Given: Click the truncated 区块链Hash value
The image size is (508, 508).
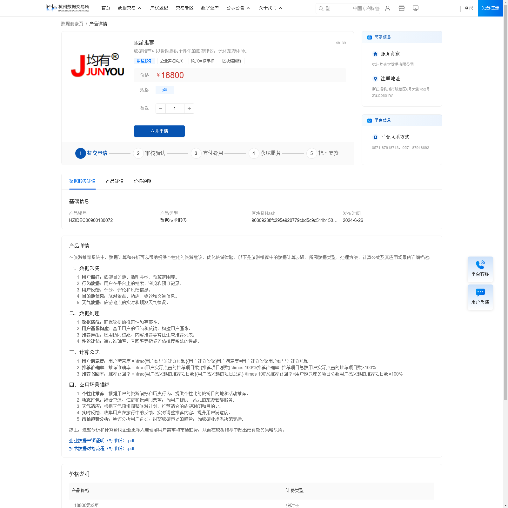Looking at the screenshot, I should 294,220.
